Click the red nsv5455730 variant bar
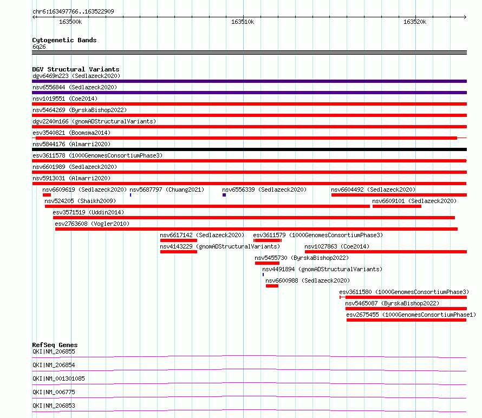The image size is (482, 418). coord(267,263)
